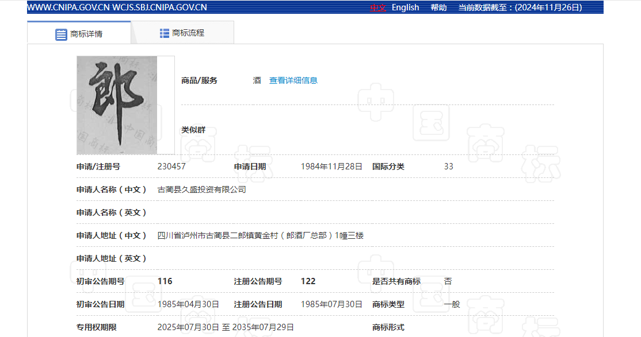
Task: Select exclusive right period 2025年07月30日 至 2035年07月29日
Action: coord(226,327)
